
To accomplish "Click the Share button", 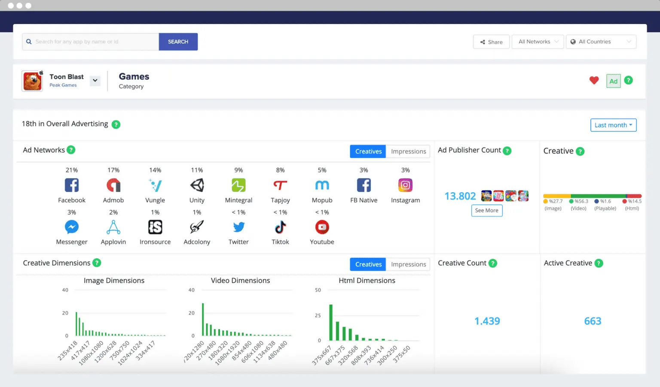I will (x=491, y=42).
